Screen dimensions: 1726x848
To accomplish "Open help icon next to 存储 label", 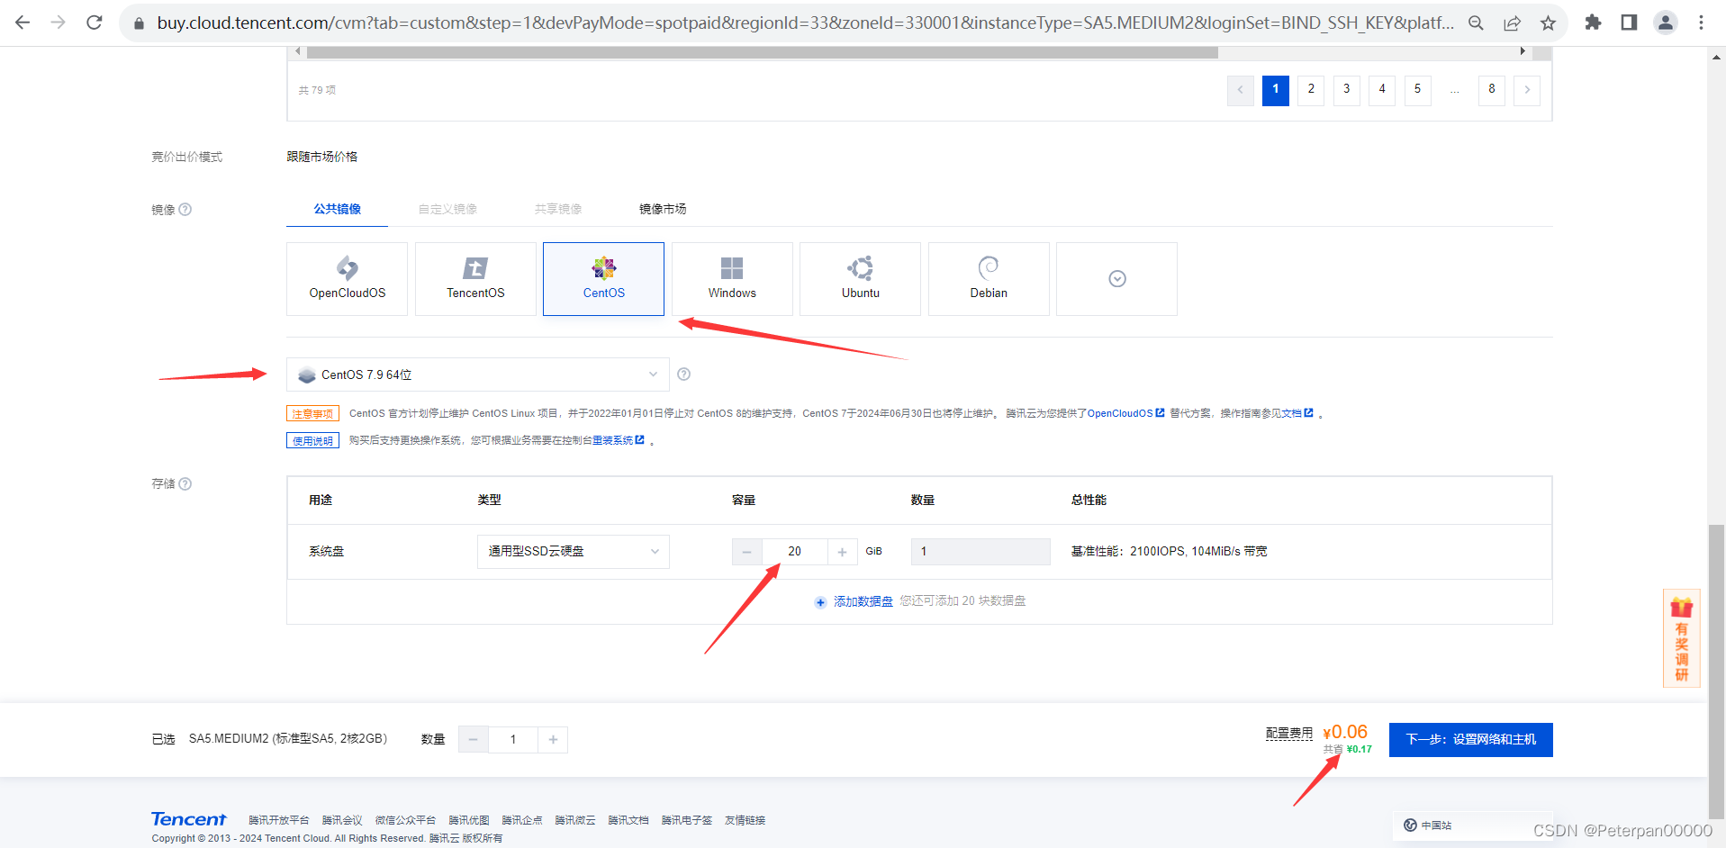I will (x=185, y=483).
